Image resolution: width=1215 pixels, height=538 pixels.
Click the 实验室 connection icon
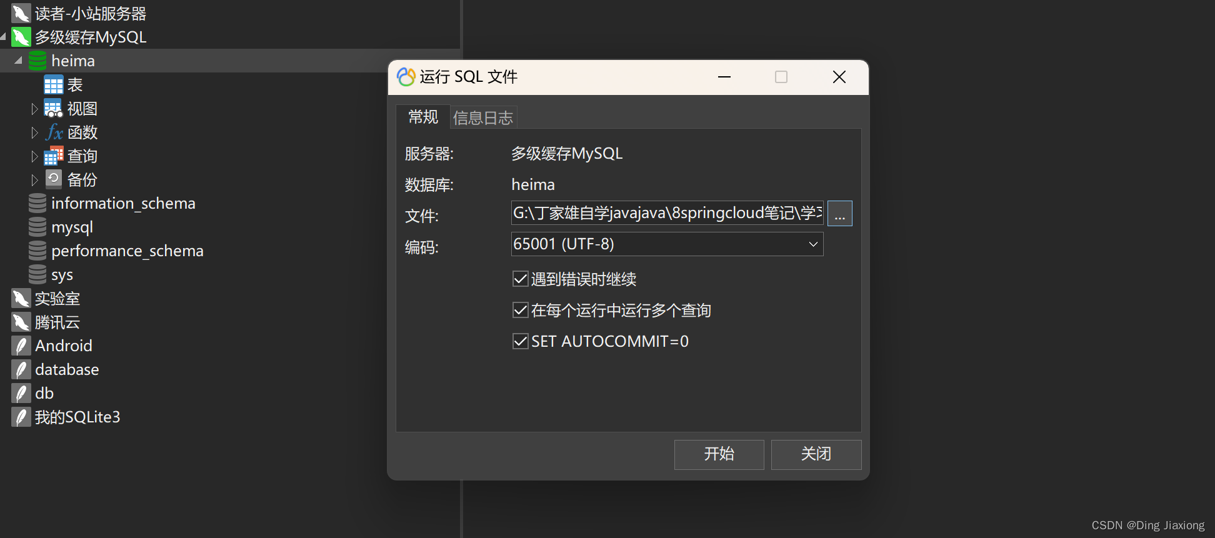(21, 298)
